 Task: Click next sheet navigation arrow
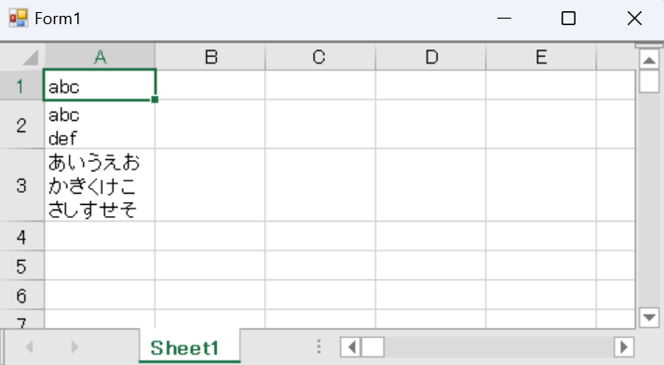[x=75, y=347]
